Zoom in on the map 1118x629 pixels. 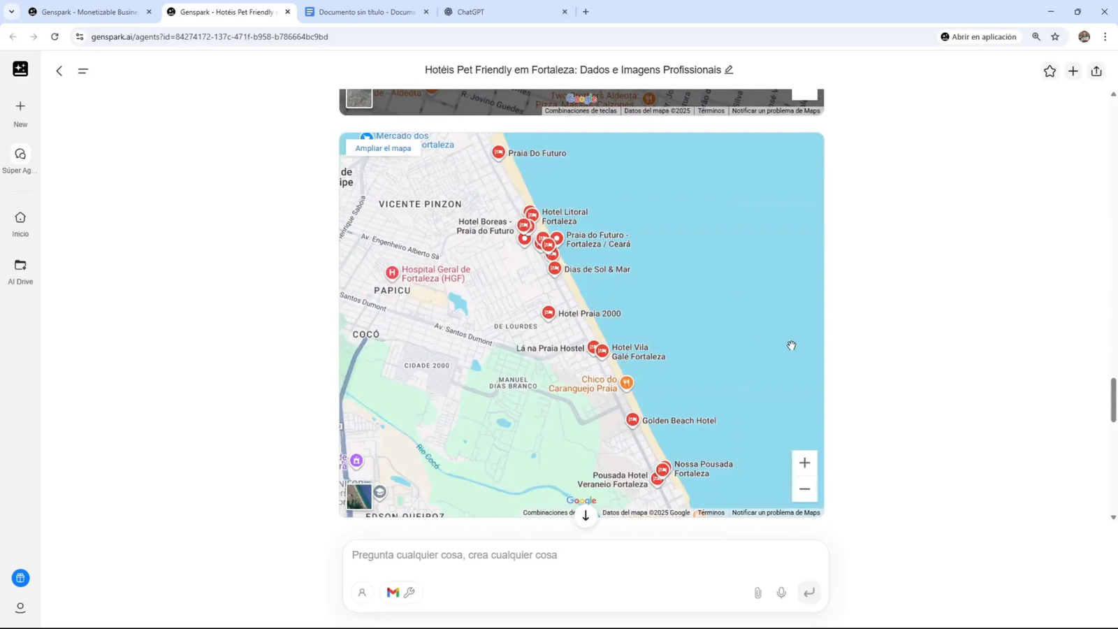pos(804,463)
